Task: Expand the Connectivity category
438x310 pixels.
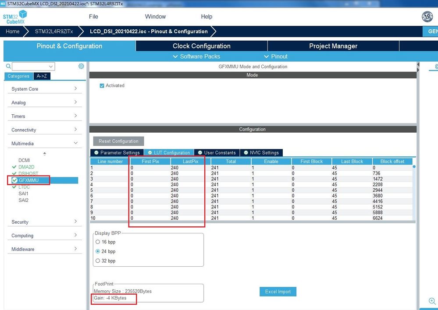Action: coord(44,130)
